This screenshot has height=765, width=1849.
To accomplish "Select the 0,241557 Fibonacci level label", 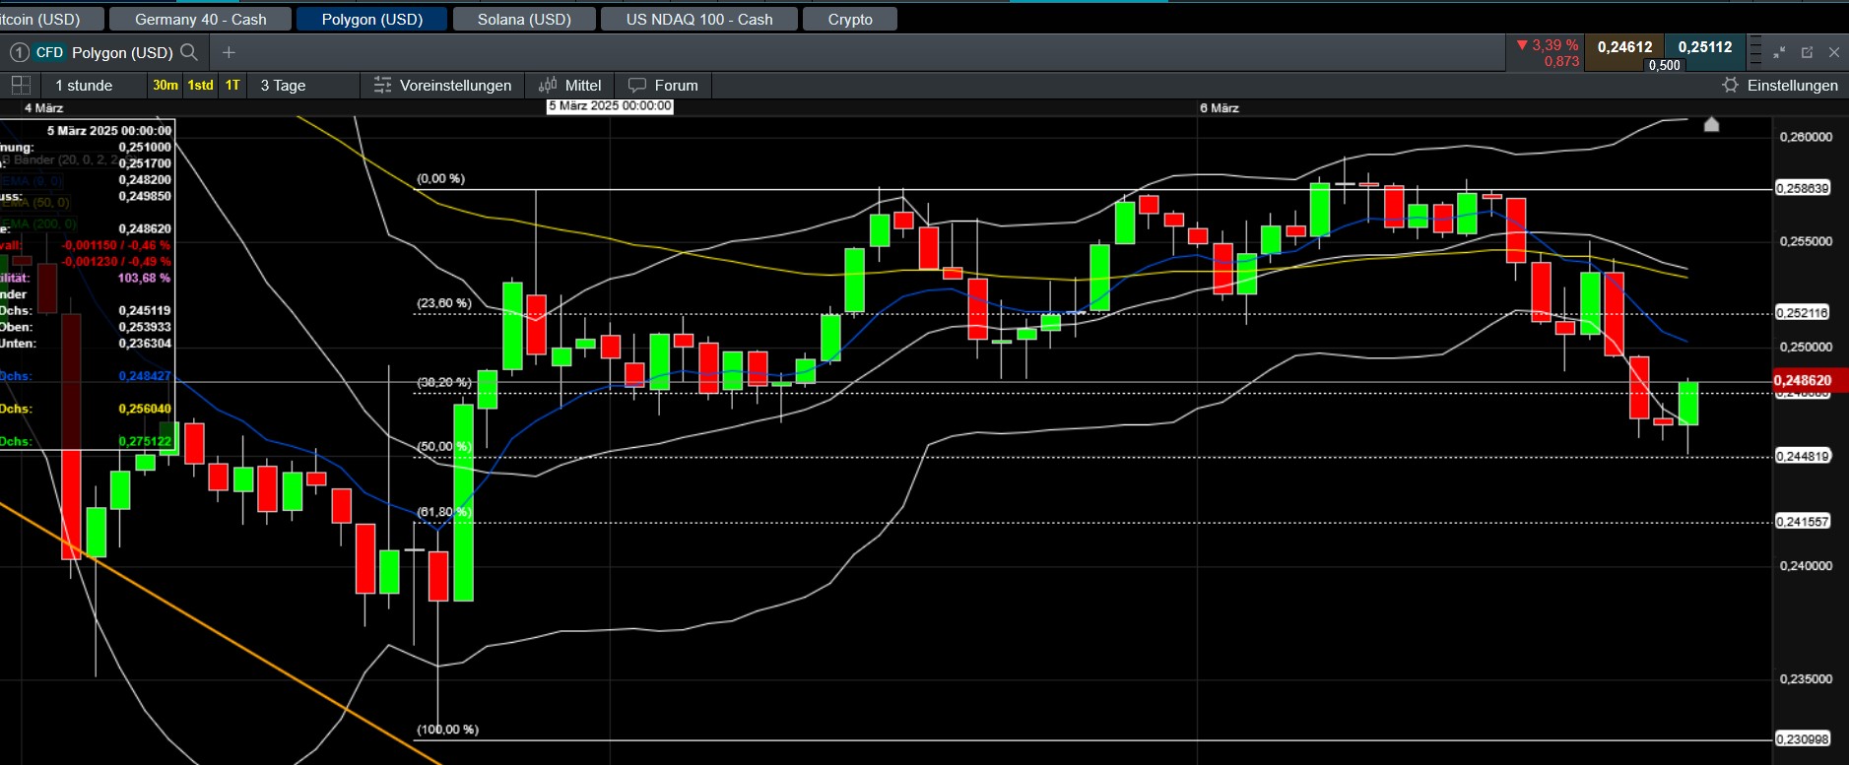I will (x=1803, y=522).
